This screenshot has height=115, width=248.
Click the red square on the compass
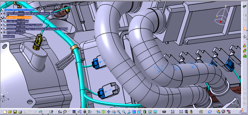221,21
